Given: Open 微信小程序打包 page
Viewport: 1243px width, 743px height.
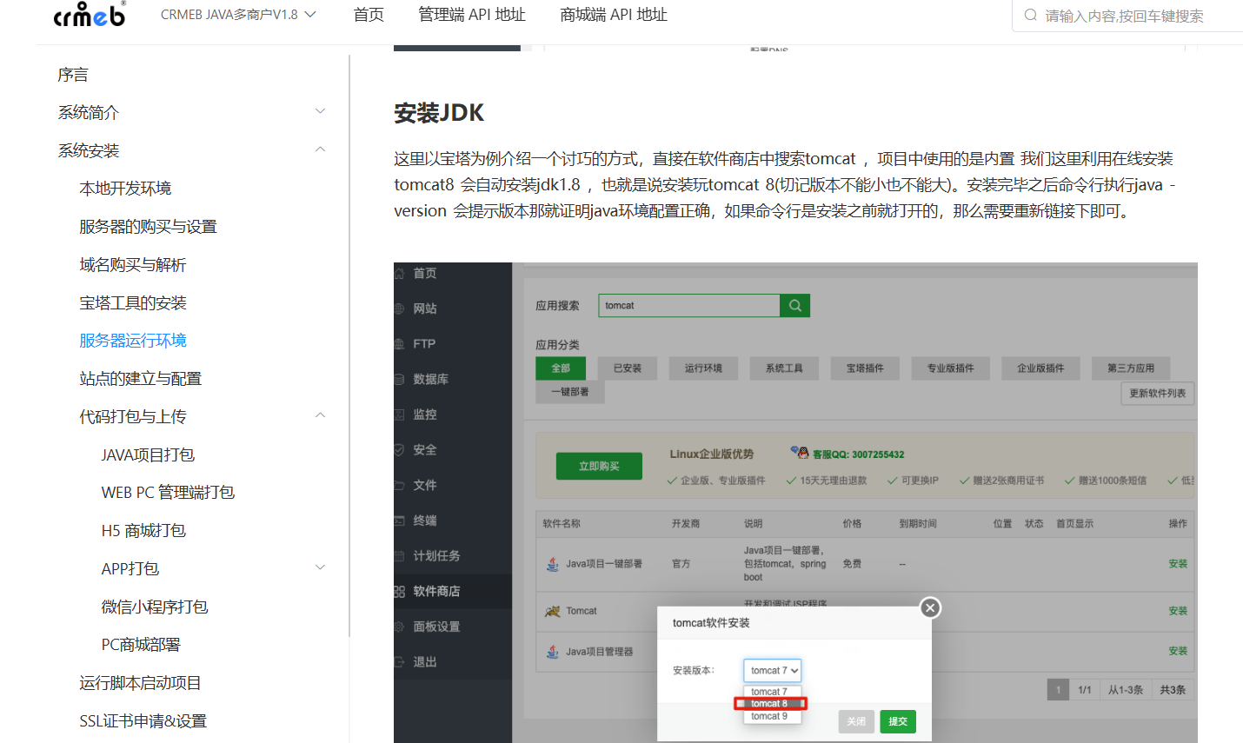Looking at the screenshot, I should coord(154,607).
